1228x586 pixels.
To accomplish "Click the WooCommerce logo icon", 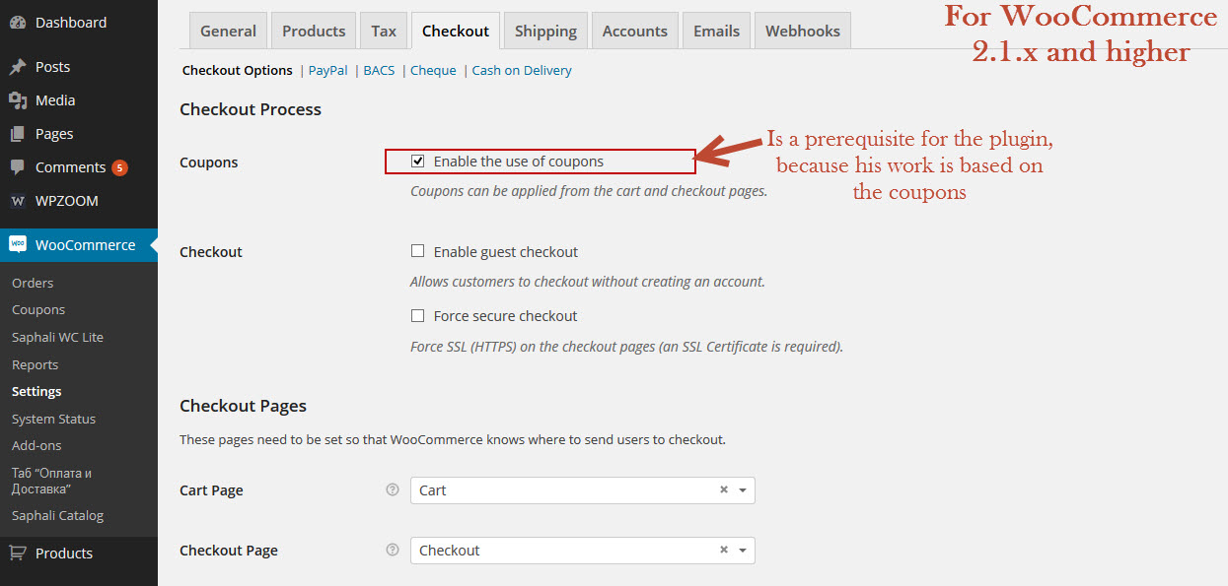I will tap(18, 244).
